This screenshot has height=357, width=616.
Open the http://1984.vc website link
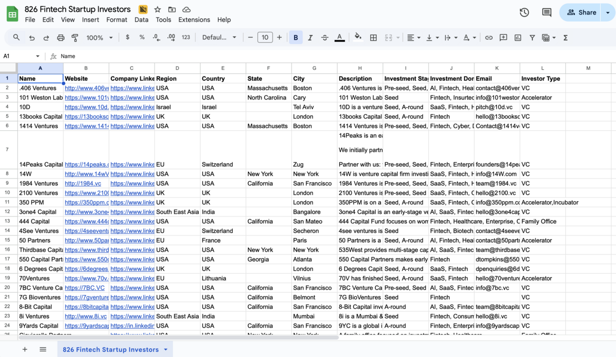coord(83,184)
